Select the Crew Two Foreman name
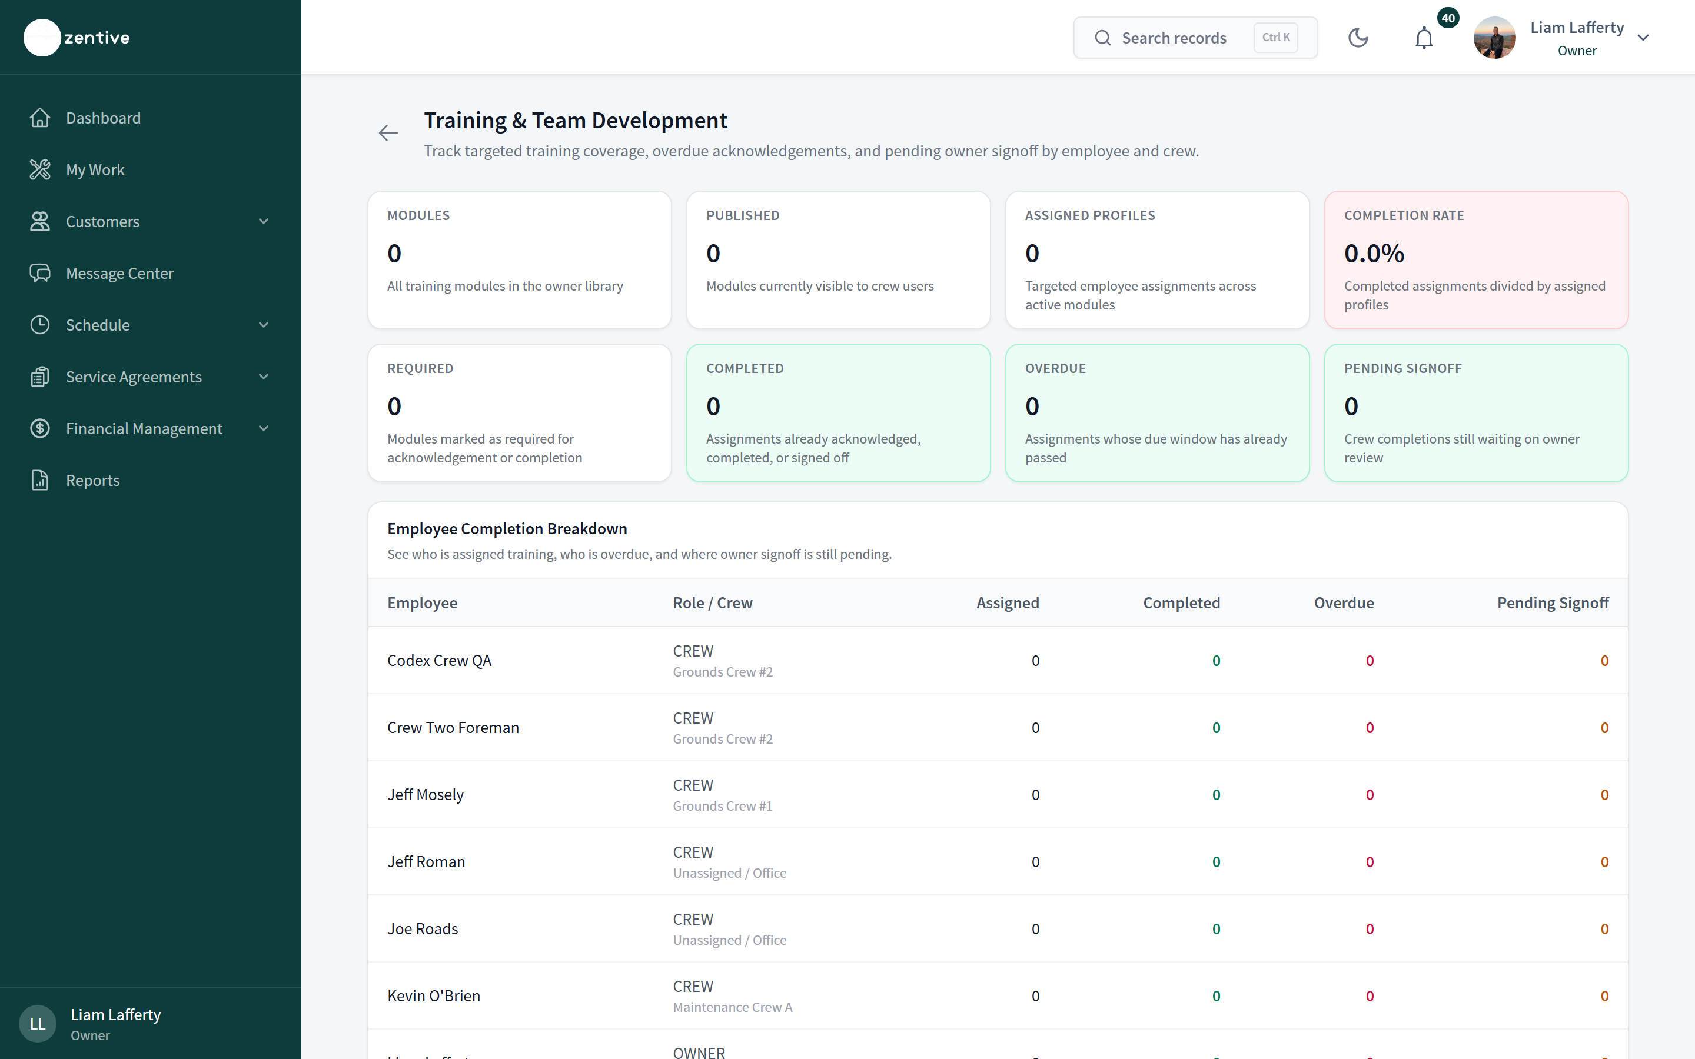The width and height of the screenshot is (1695, 1059). click(x=453, y=728)
